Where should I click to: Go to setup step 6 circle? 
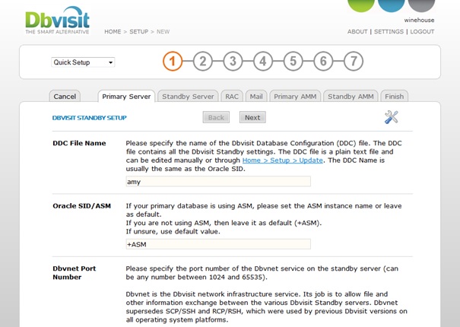(323, 61)
